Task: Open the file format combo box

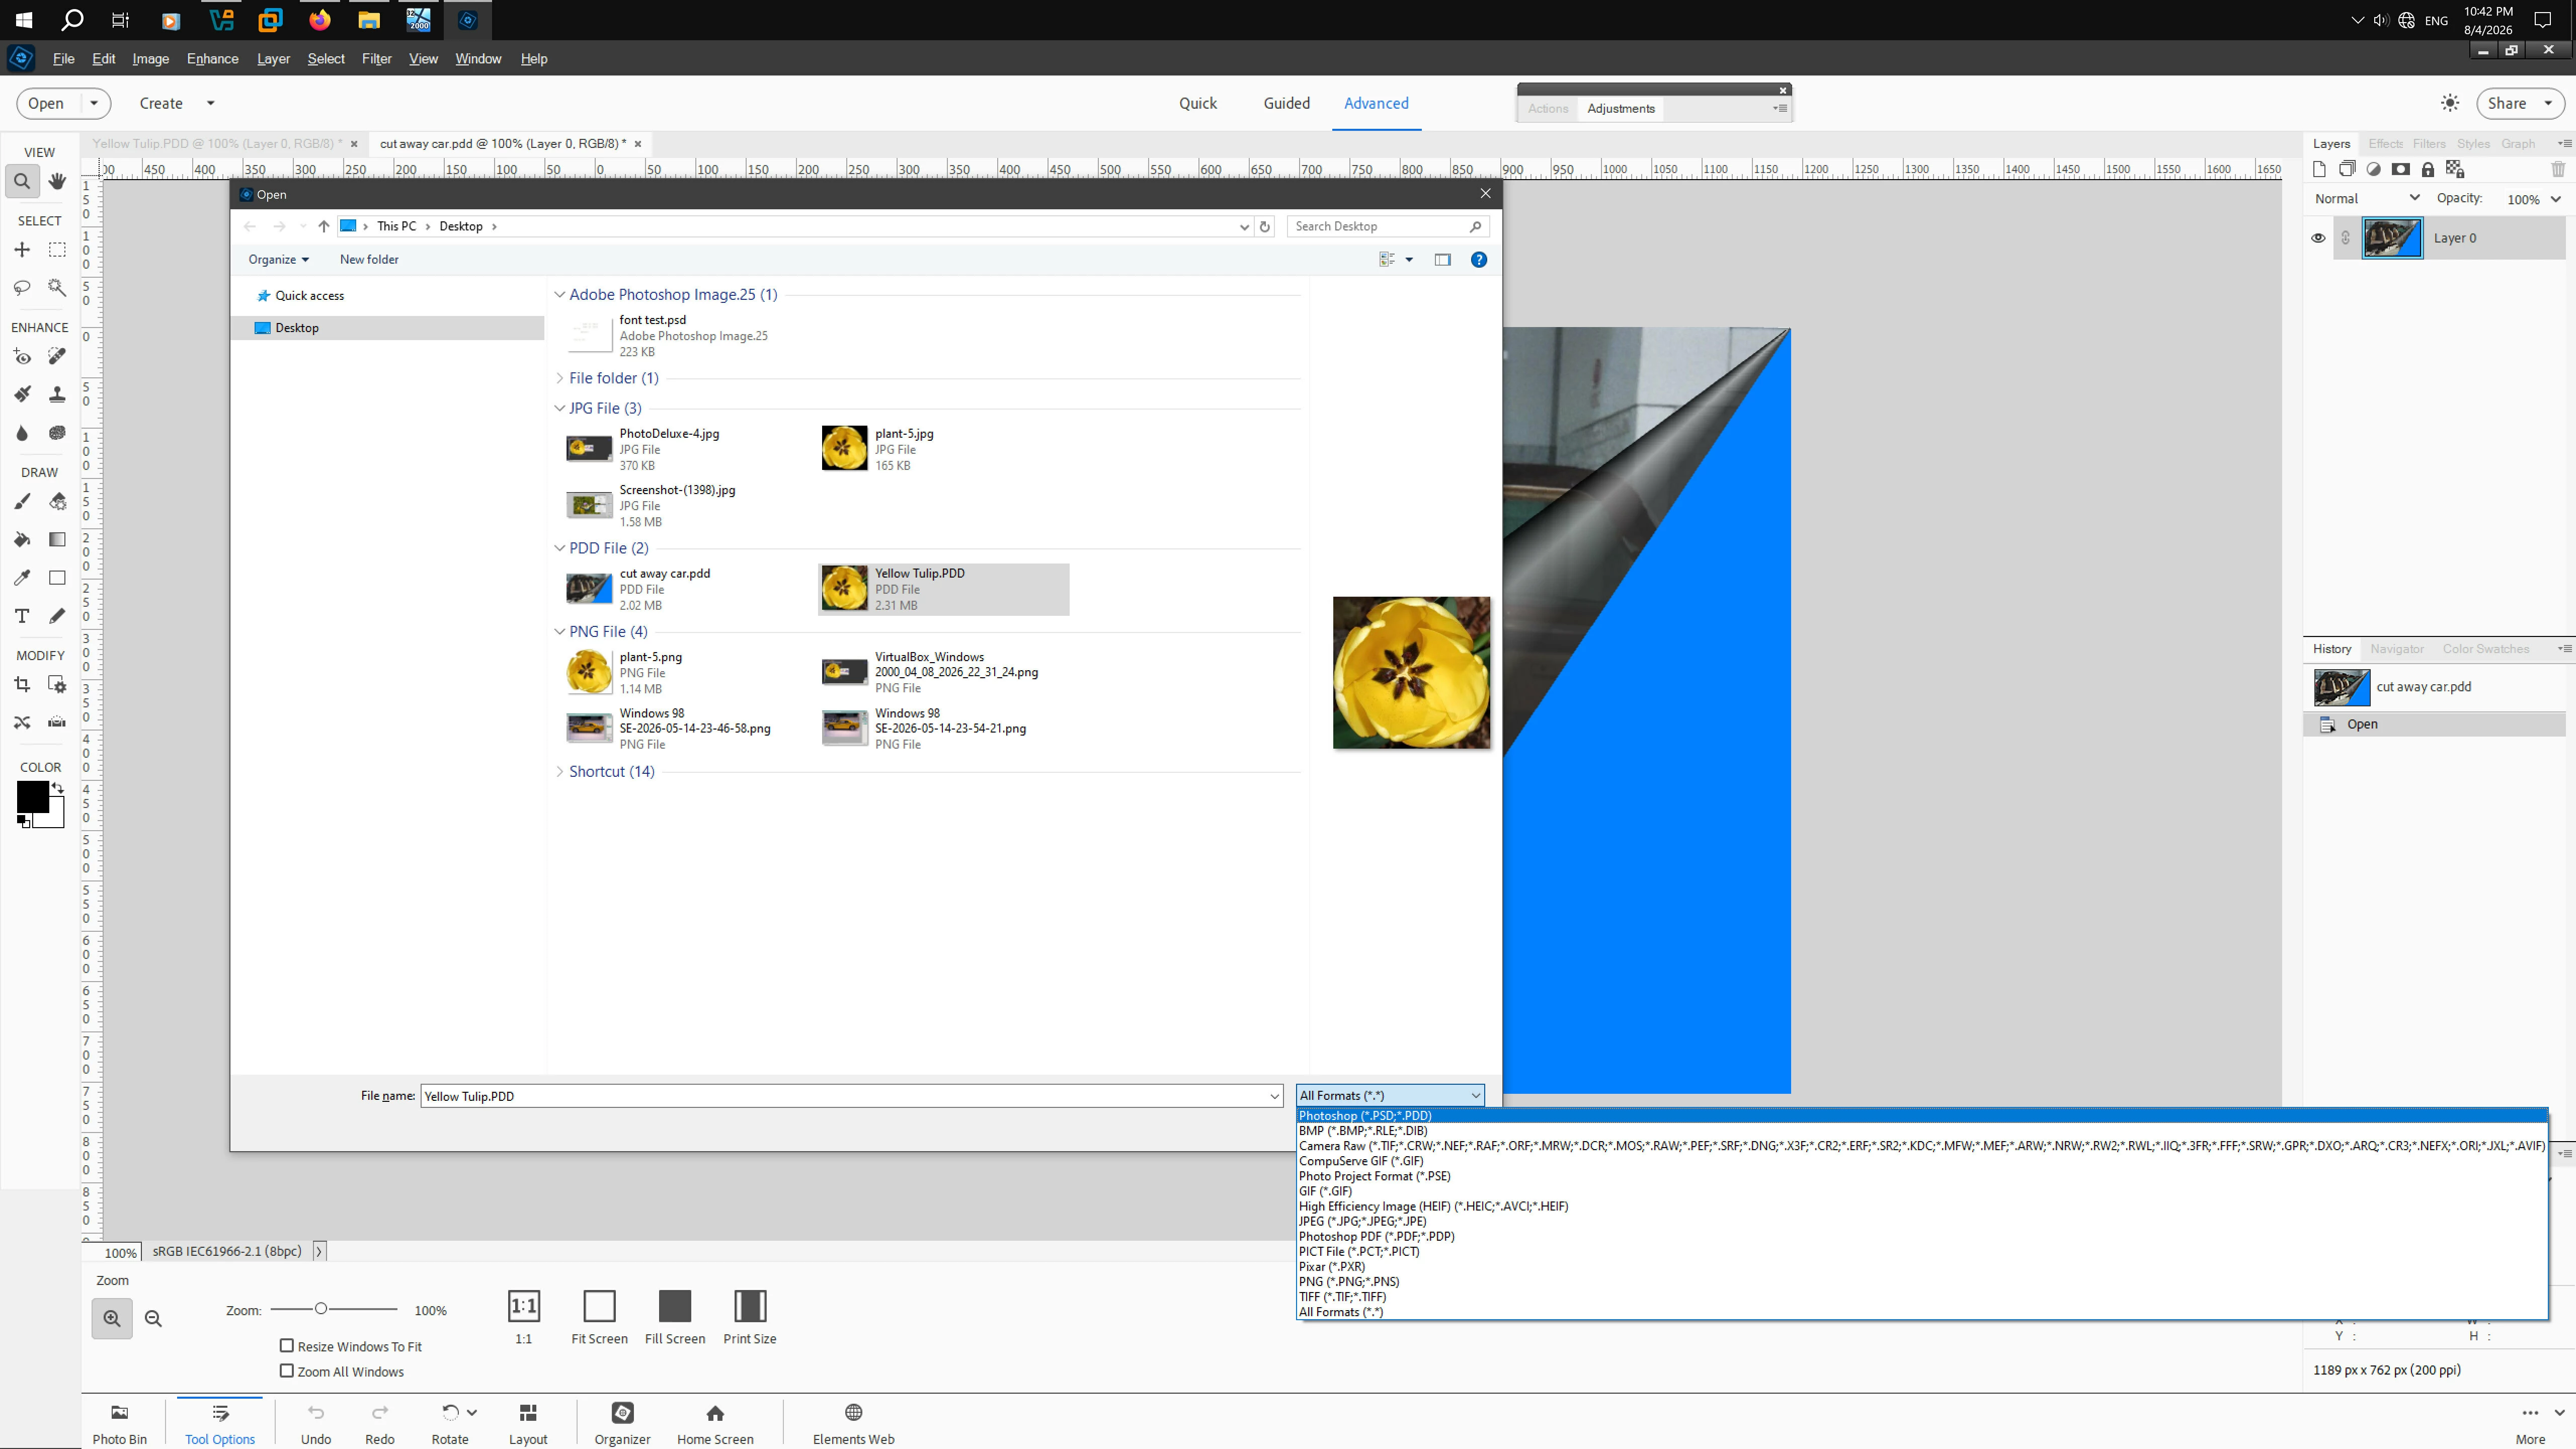Action: pos(1389,1096)
